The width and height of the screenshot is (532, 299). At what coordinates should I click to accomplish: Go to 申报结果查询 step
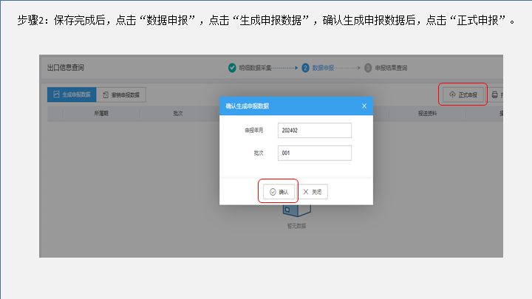coord(391,68)
